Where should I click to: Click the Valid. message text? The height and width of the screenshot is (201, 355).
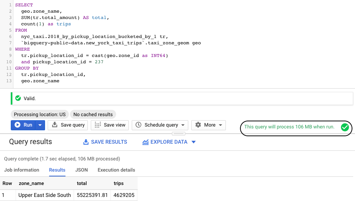[x=30, y=99]
